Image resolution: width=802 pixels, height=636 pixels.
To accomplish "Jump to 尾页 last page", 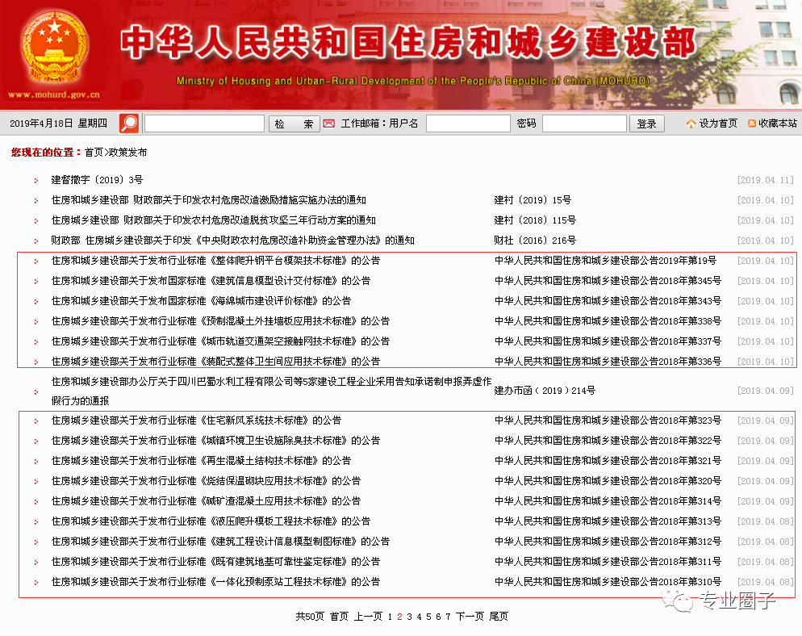I will tap(499, 617).
